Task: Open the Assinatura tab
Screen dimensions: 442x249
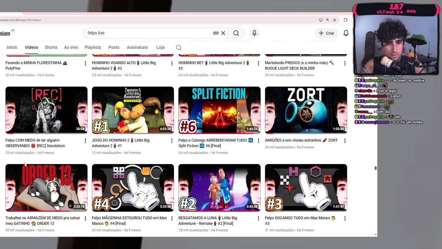Action: coord(137,47)
